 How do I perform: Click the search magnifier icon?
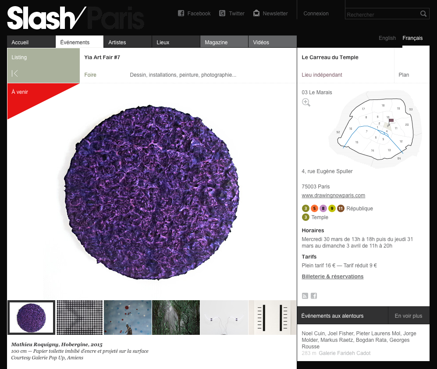(x=423, y=14)
